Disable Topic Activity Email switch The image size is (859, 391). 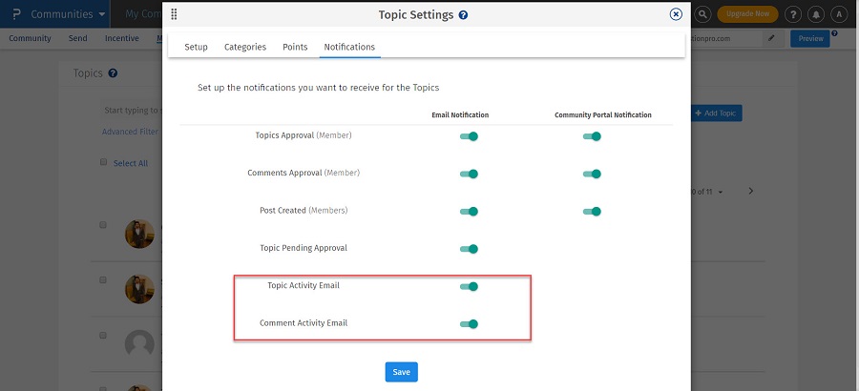tap(469, 286)
